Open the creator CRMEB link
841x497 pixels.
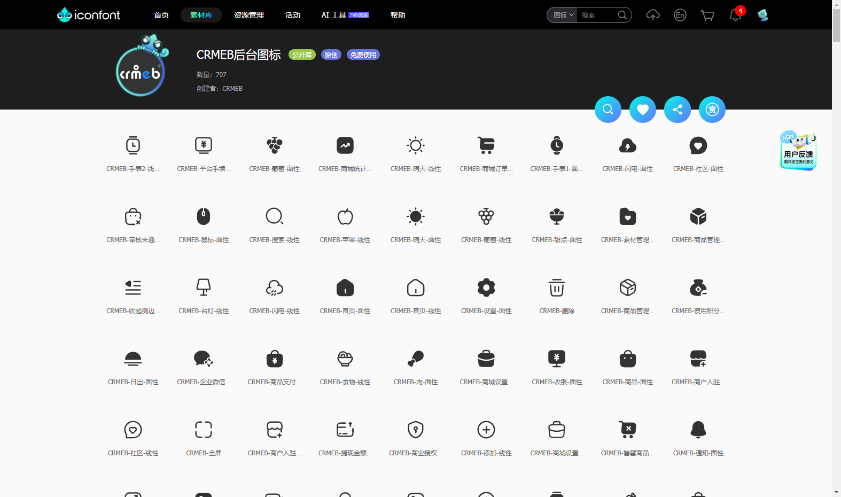pyautogui.click(x=232, y=89)
